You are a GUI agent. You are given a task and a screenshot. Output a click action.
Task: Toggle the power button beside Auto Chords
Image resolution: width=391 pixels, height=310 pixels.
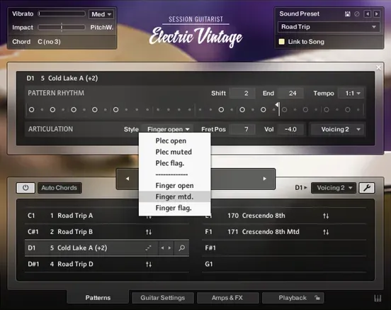[x=25, y=188]
